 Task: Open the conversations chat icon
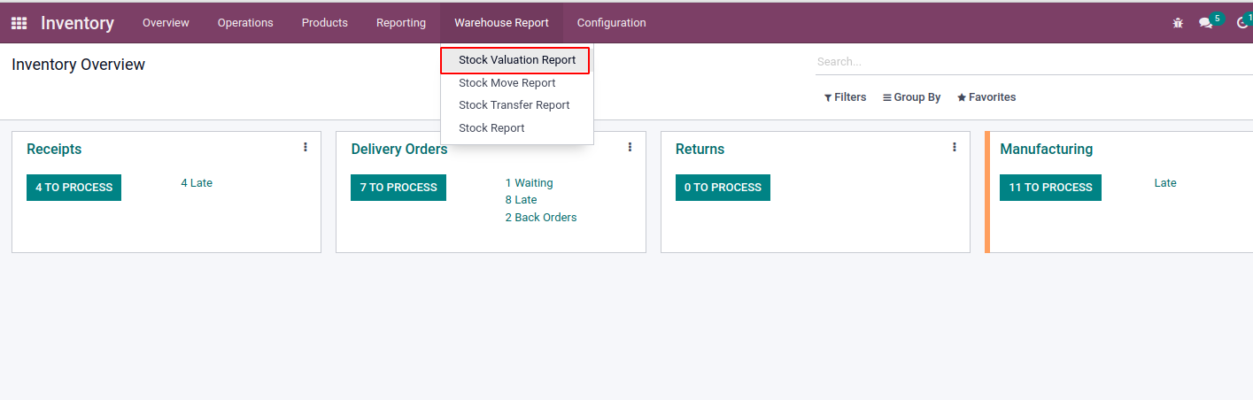(x=1205, y=23)
